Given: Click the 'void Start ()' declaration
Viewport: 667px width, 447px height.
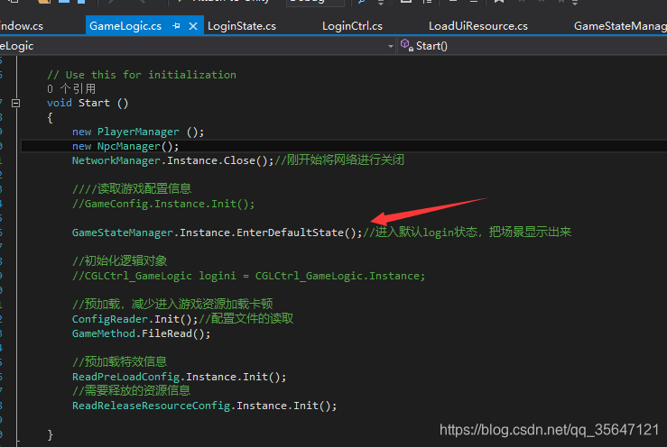Looking at the screenshot, I should pos(88,103).
